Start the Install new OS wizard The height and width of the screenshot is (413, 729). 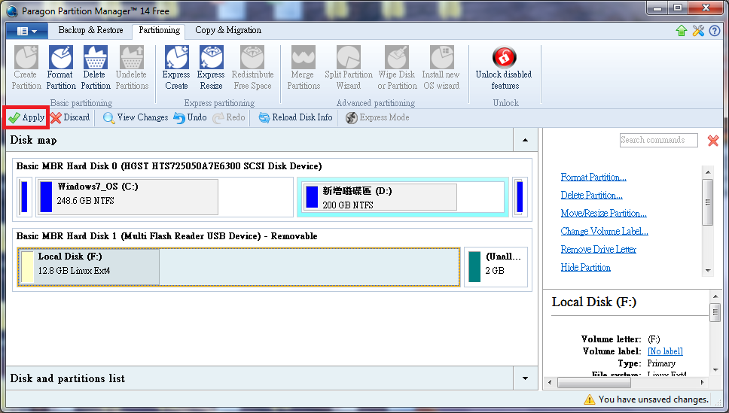(x=441, y=68)
